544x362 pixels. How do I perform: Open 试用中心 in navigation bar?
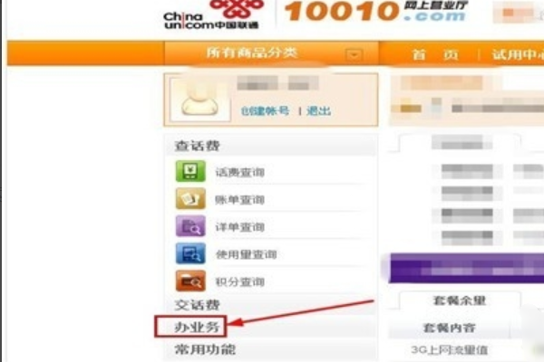point(518,54)
